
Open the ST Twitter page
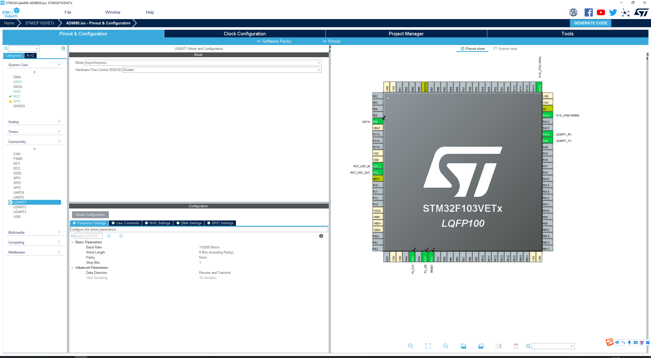613,12
